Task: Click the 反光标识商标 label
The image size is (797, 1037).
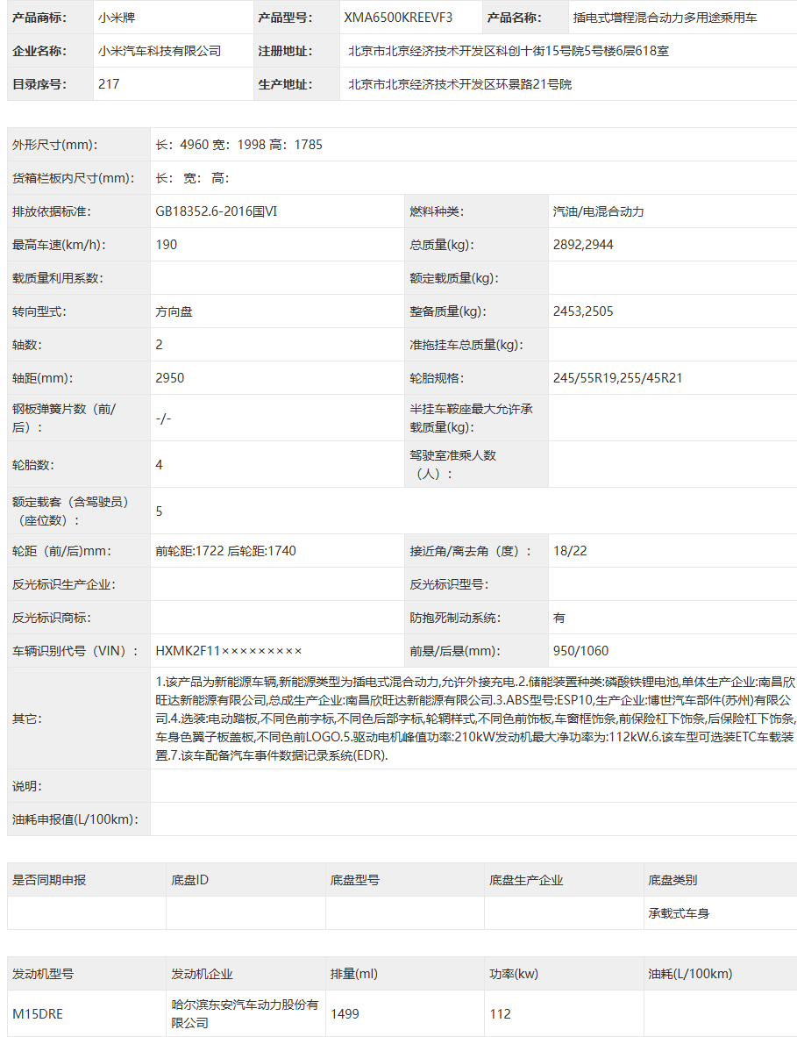Action: 52,618
